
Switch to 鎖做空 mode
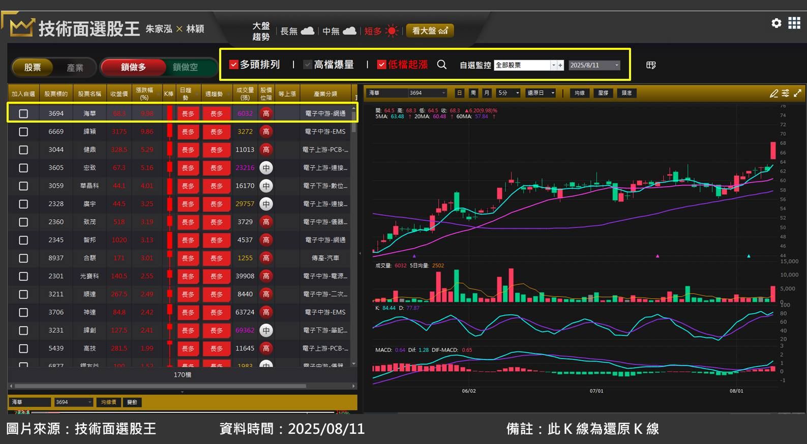coord(185,67)
